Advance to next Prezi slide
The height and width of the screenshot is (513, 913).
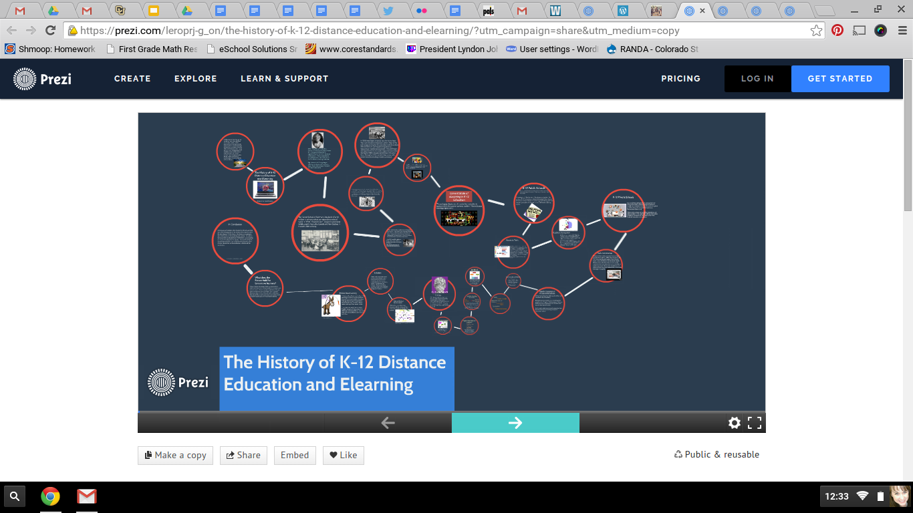point(515,423)
